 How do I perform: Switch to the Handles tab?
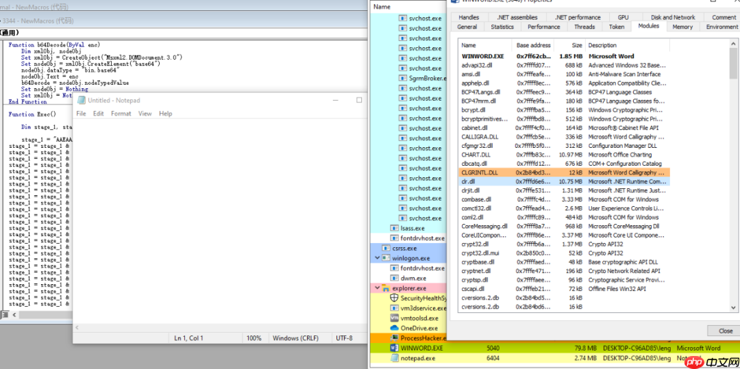(x=469, y=17)
